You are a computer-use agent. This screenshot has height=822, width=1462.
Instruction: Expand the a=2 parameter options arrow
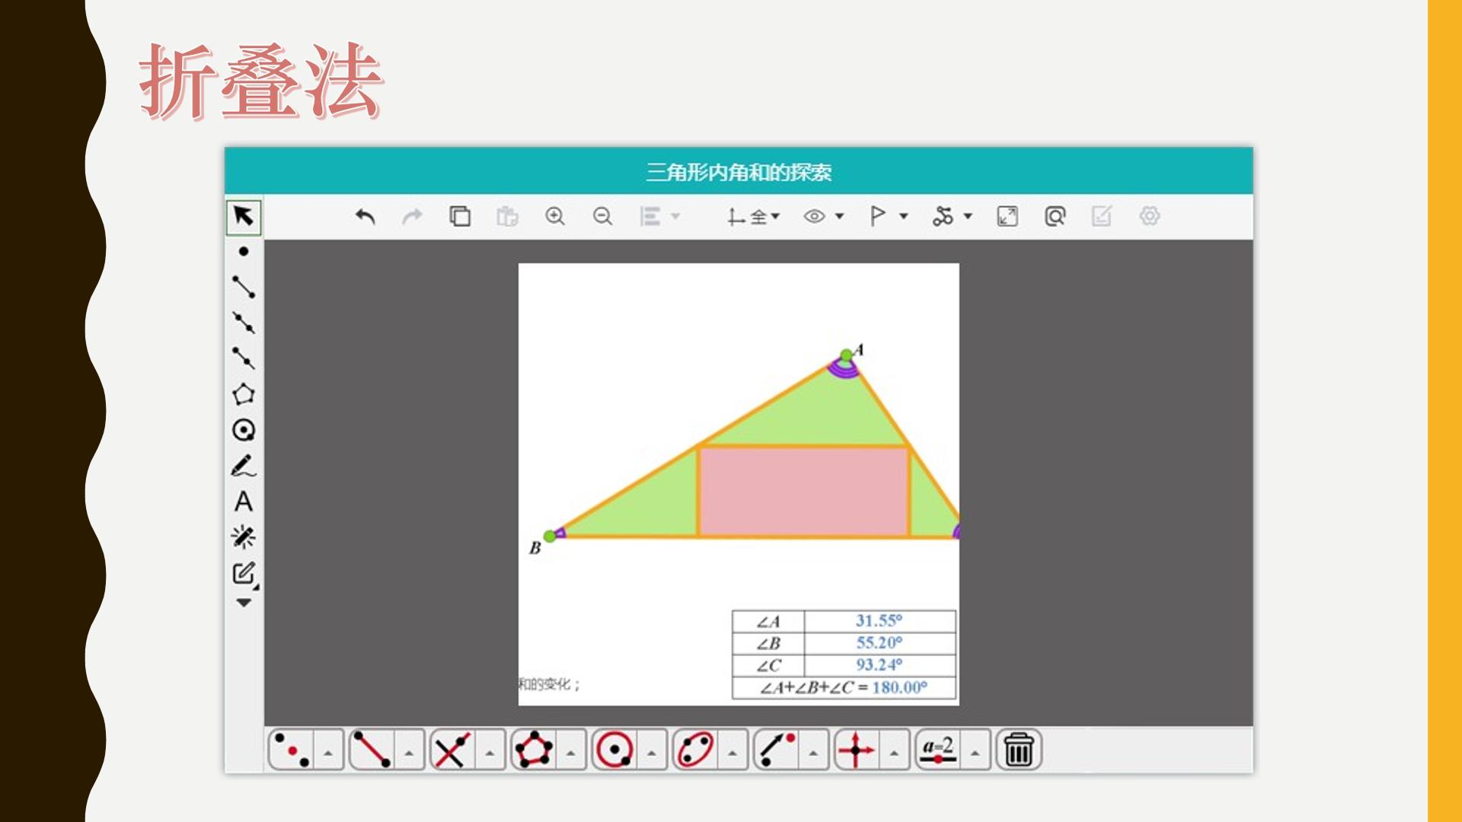975,753
